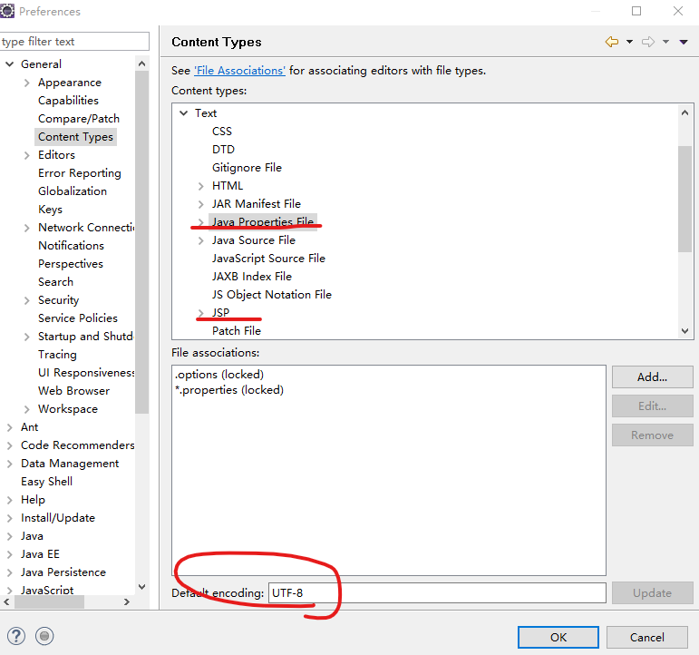The width and height of the screenshot is (699, 655).
Task: Click the forward navigation arrow icon
Action: pyautogui.click(x=648, y=42)
